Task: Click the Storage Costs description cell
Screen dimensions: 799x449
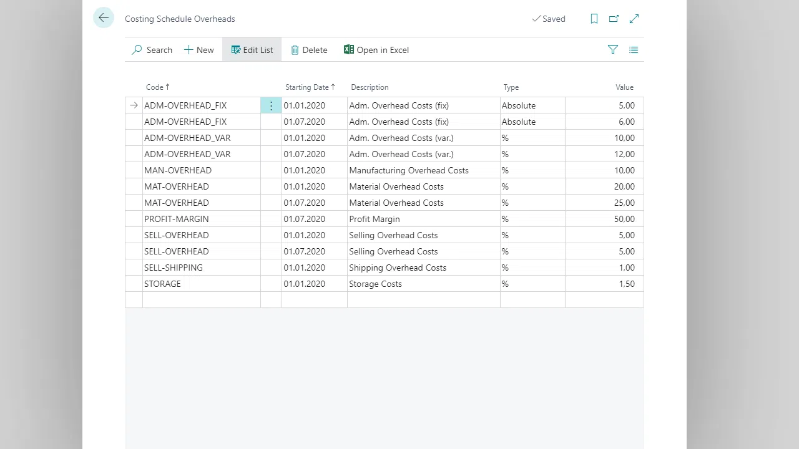Action: (424, 284)
